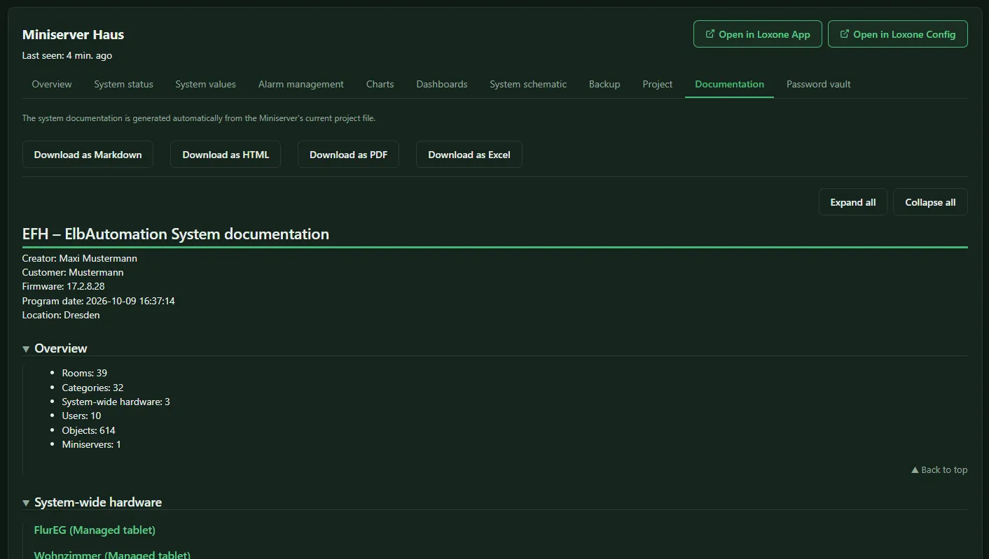989x559 pixels.
Task: Click the 'Categories: 32' list item
Action: click(x=92, y=388)
